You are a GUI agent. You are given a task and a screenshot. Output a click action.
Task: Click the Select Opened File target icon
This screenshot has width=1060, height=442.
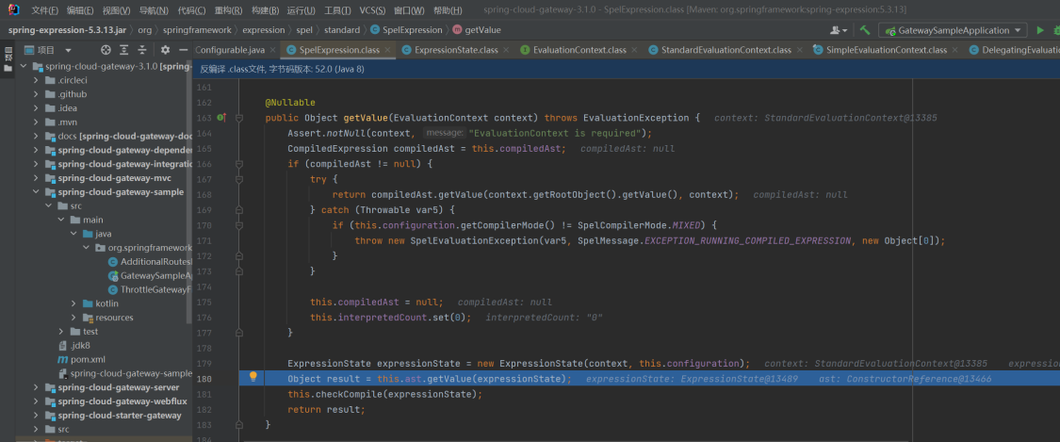pyautogui.click(x=106, y=50)
